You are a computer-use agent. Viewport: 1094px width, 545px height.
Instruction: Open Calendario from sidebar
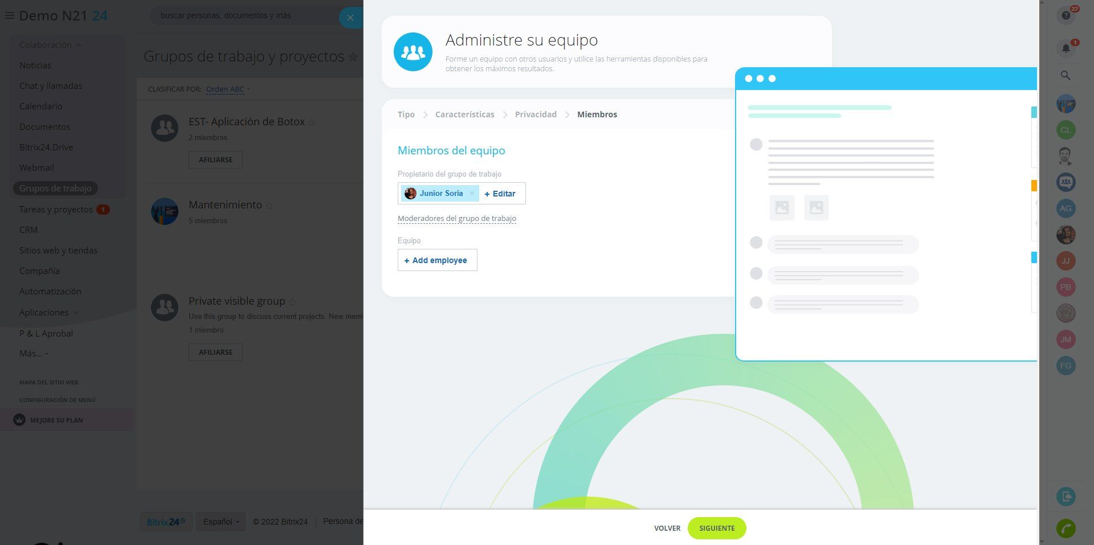(41, 106)
